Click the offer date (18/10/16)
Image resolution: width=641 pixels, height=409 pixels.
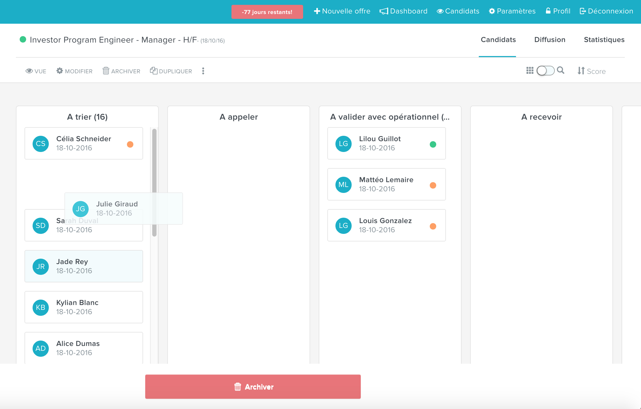pos(213,41)
